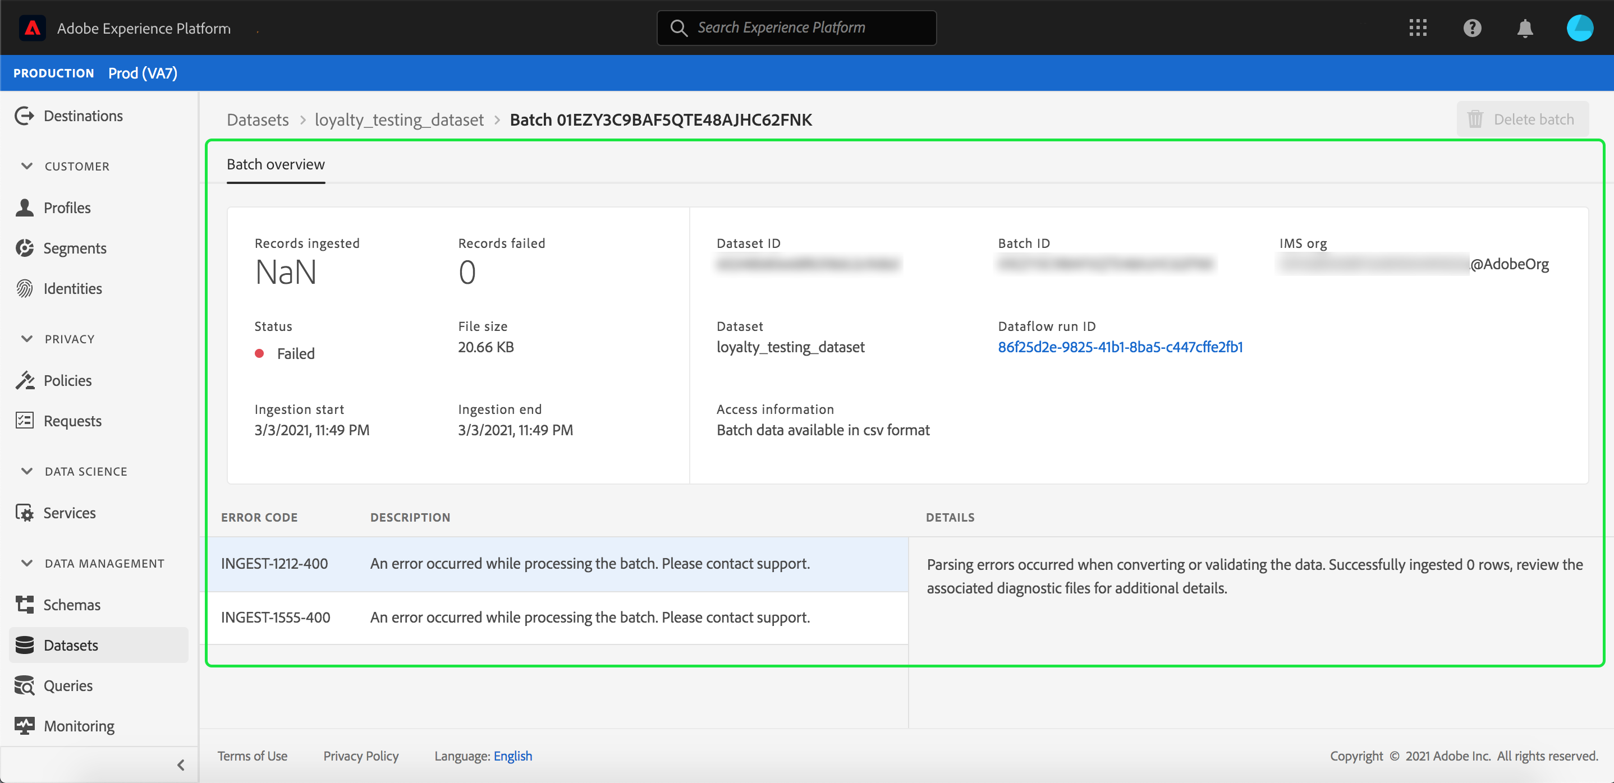
Task: Collapse the Data Management section
Action: 27,563
